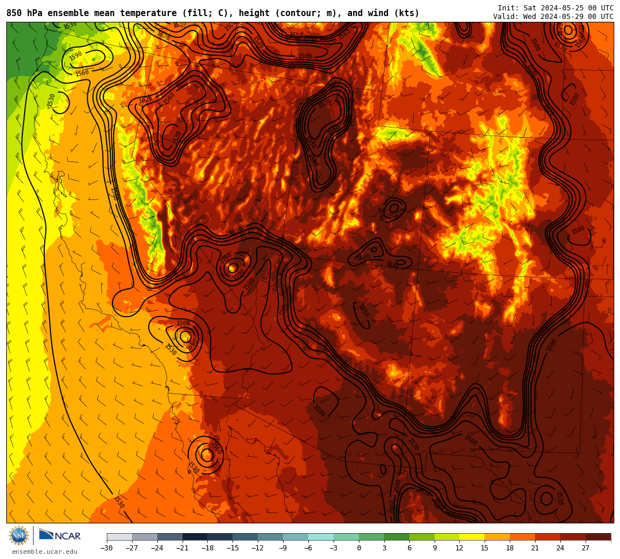This screenshot has width=620, height=559.
Task: Click the -30 colorbar tick label
Action: coord(107,548)
